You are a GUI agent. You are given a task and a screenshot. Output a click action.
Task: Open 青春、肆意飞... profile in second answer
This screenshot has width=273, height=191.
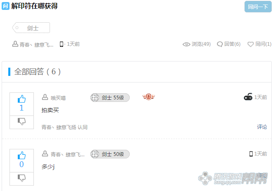click(68, 154)
